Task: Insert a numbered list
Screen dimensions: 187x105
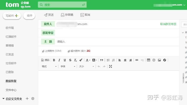Action: pyautogui.click(x=113, y=60)
